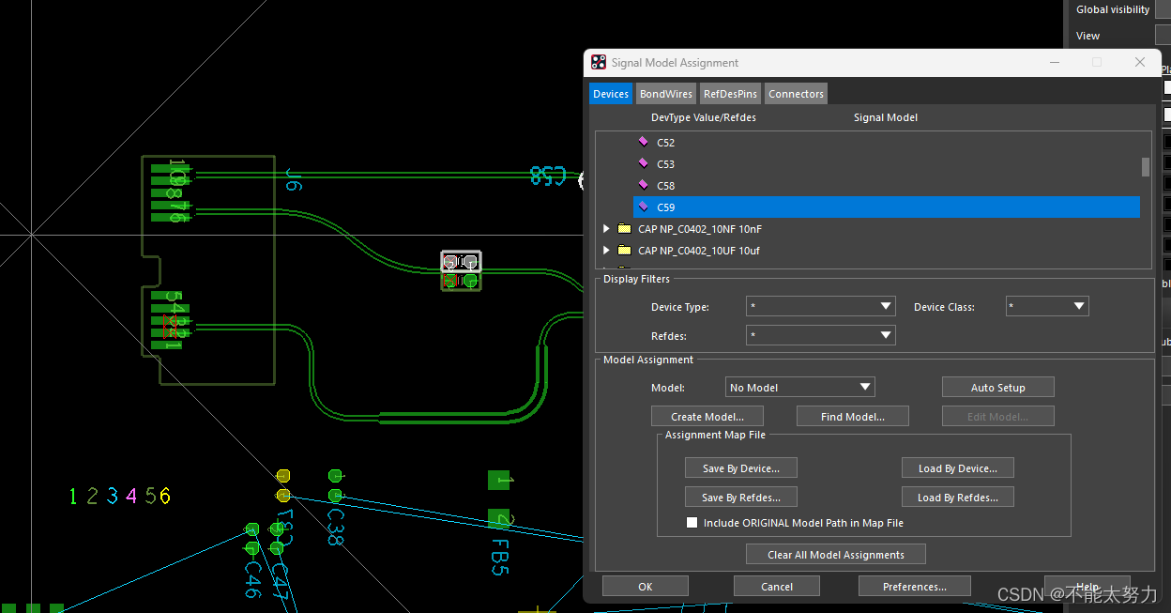1171x613 pixels.
Task: Click the Find Model... button
Action: [852, 417]
